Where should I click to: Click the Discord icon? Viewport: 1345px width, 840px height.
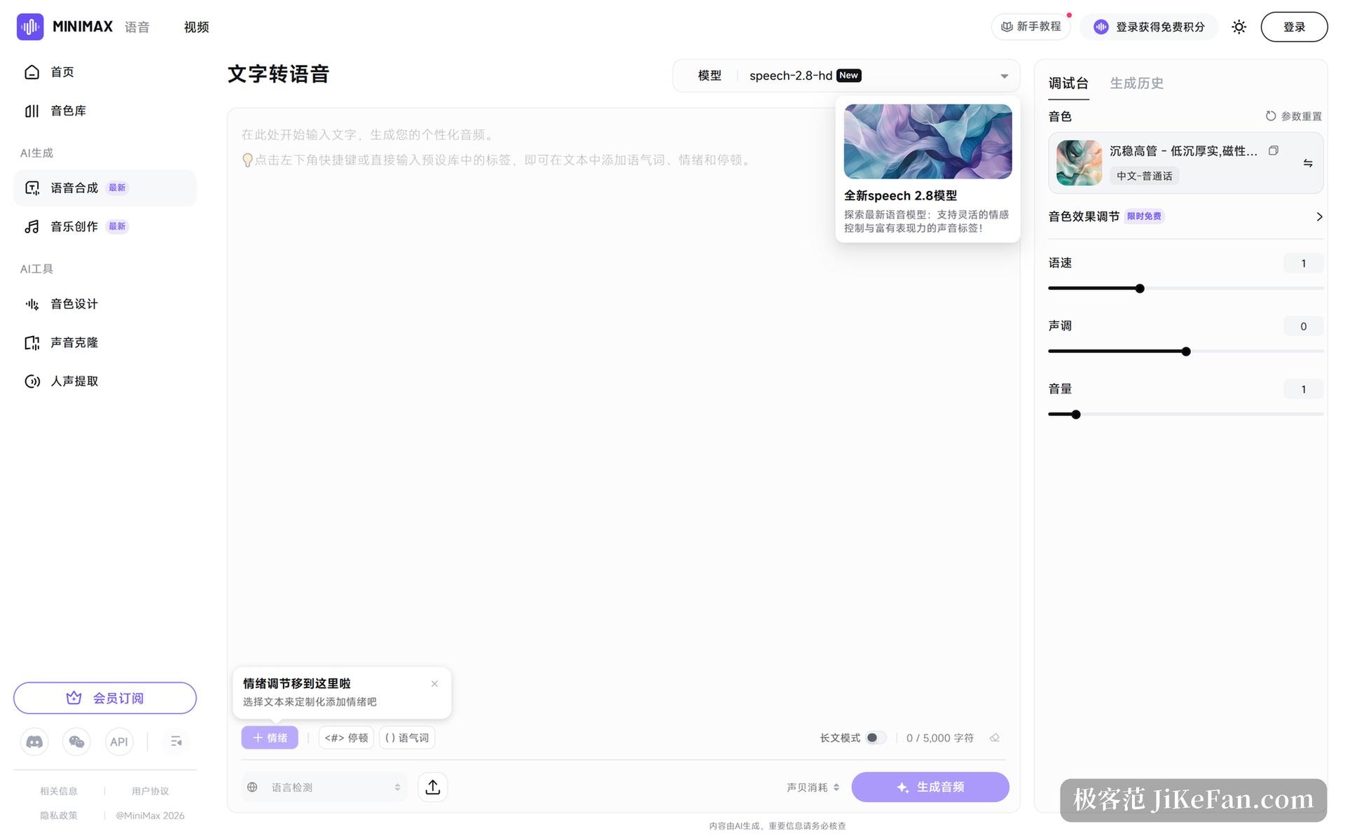click(34, 741)
